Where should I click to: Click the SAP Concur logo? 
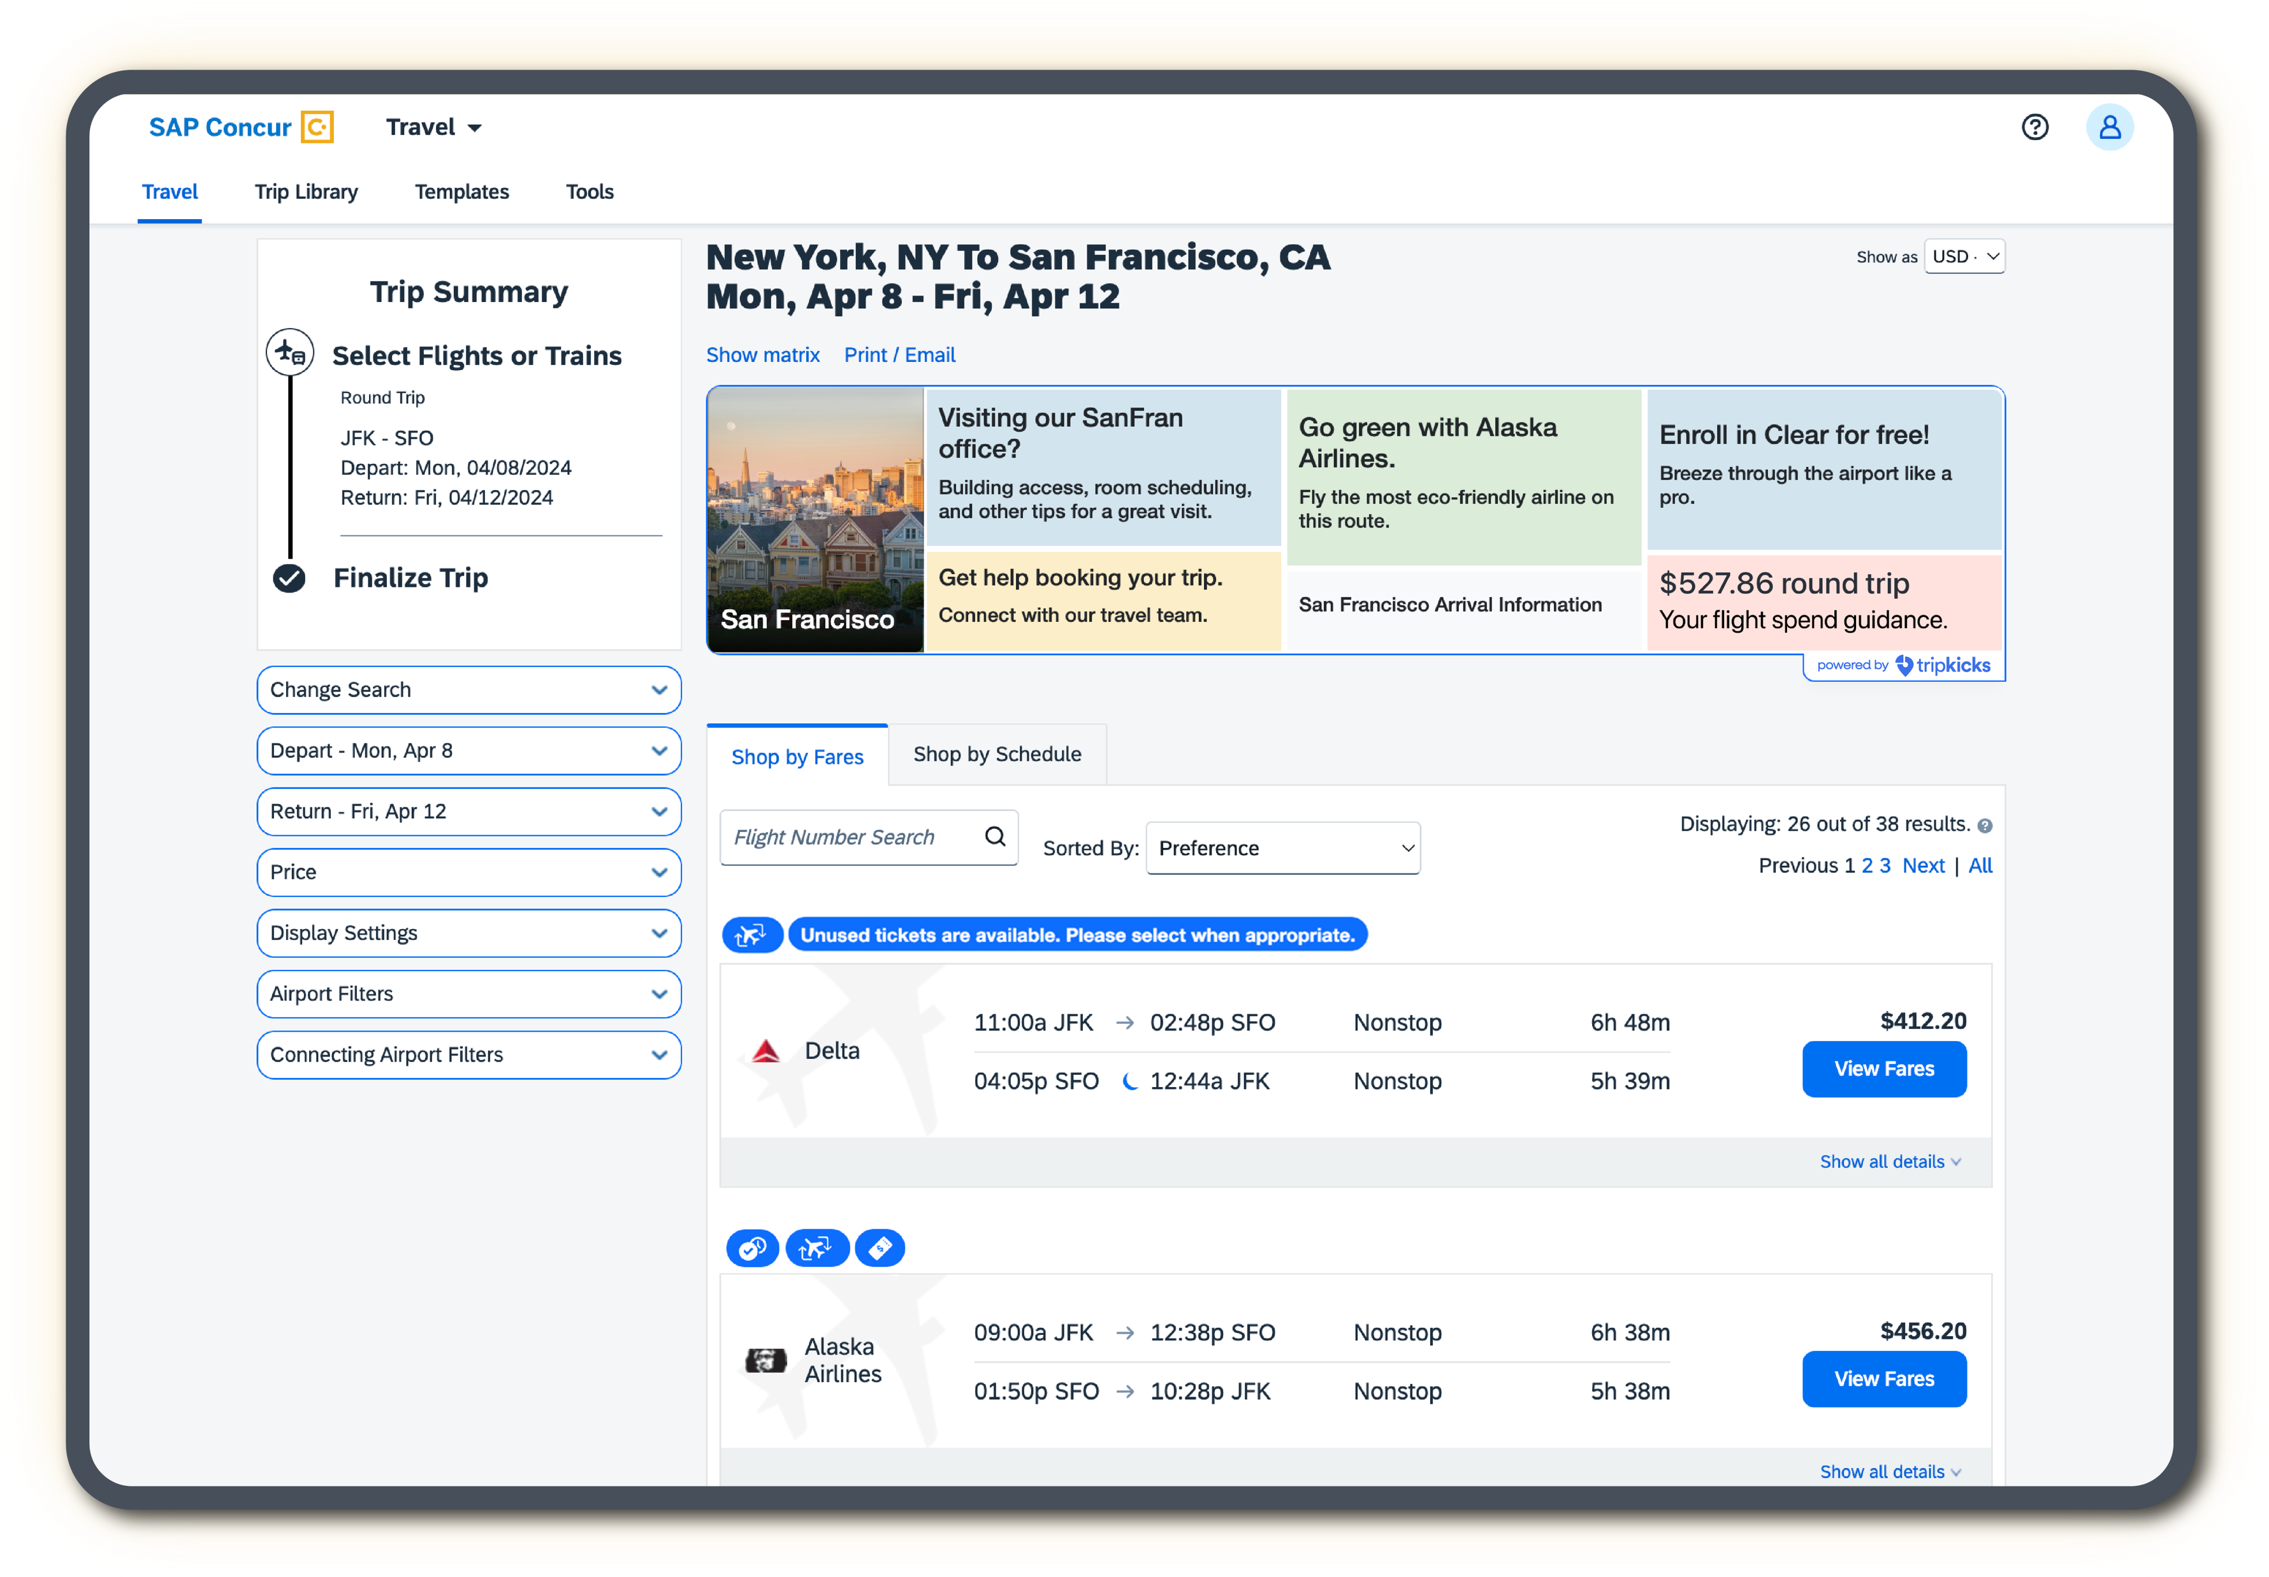coord(240,127)
